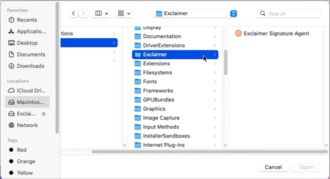The width and height of the screenshot is (330, 179).
Task: Click in the Search field
Action: pos(292,14)
